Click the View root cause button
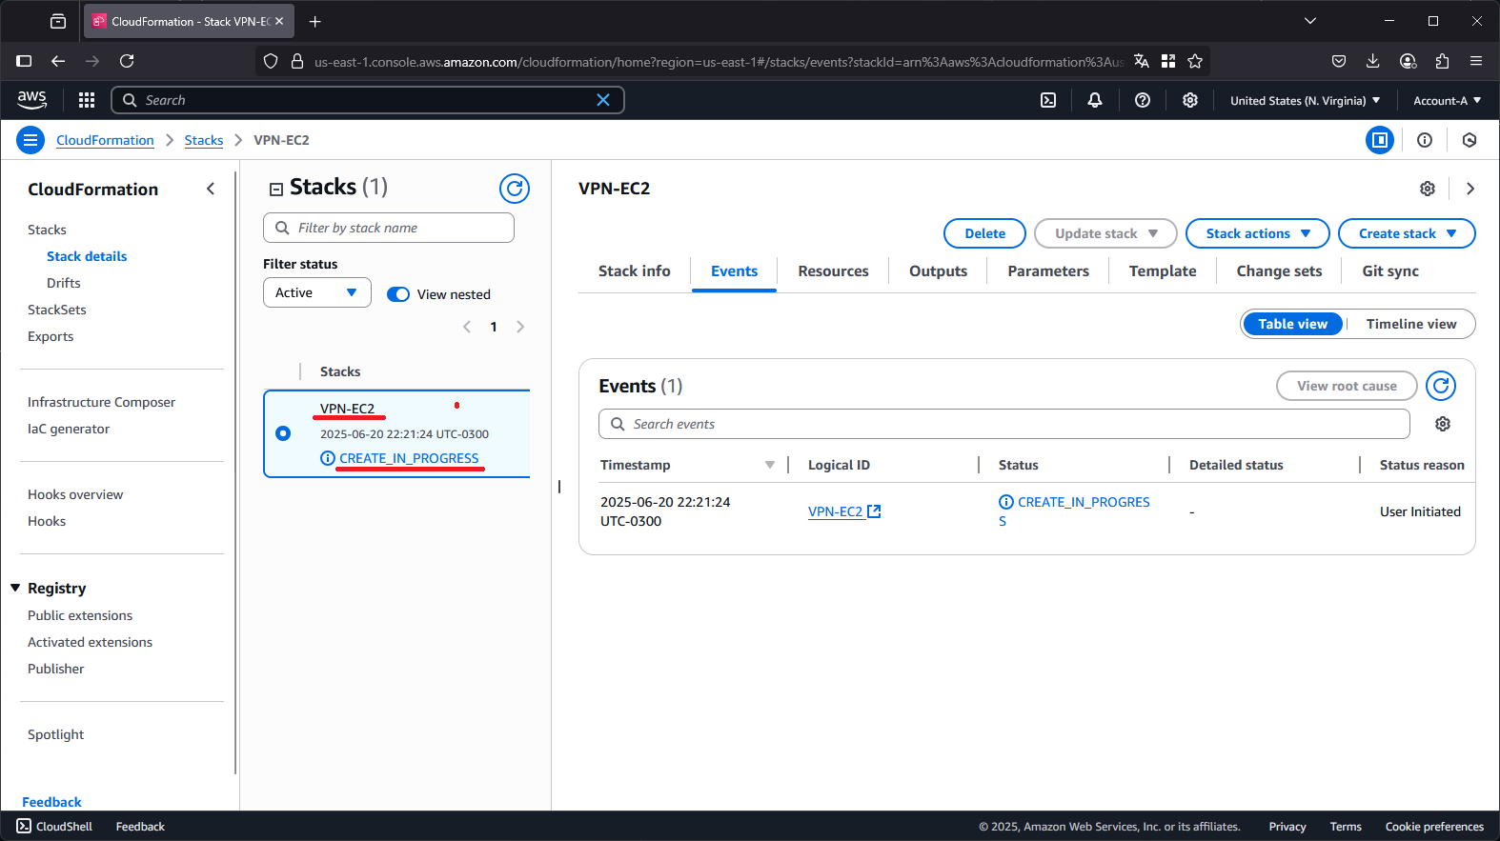The width and height of the screenshot is (1500, 841). pos(1347,386)
